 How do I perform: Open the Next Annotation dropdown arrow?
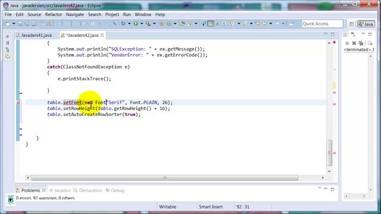click(x=239, y=24)
